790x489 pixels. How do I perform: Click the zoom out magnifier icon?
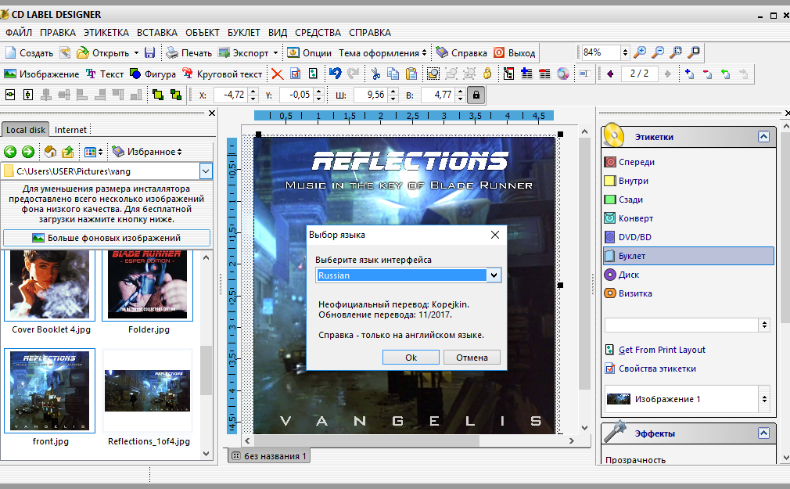[658, 52]
